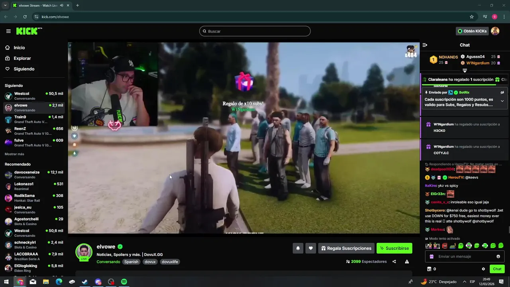Bookmark this page with star icon

pos(472,17)
